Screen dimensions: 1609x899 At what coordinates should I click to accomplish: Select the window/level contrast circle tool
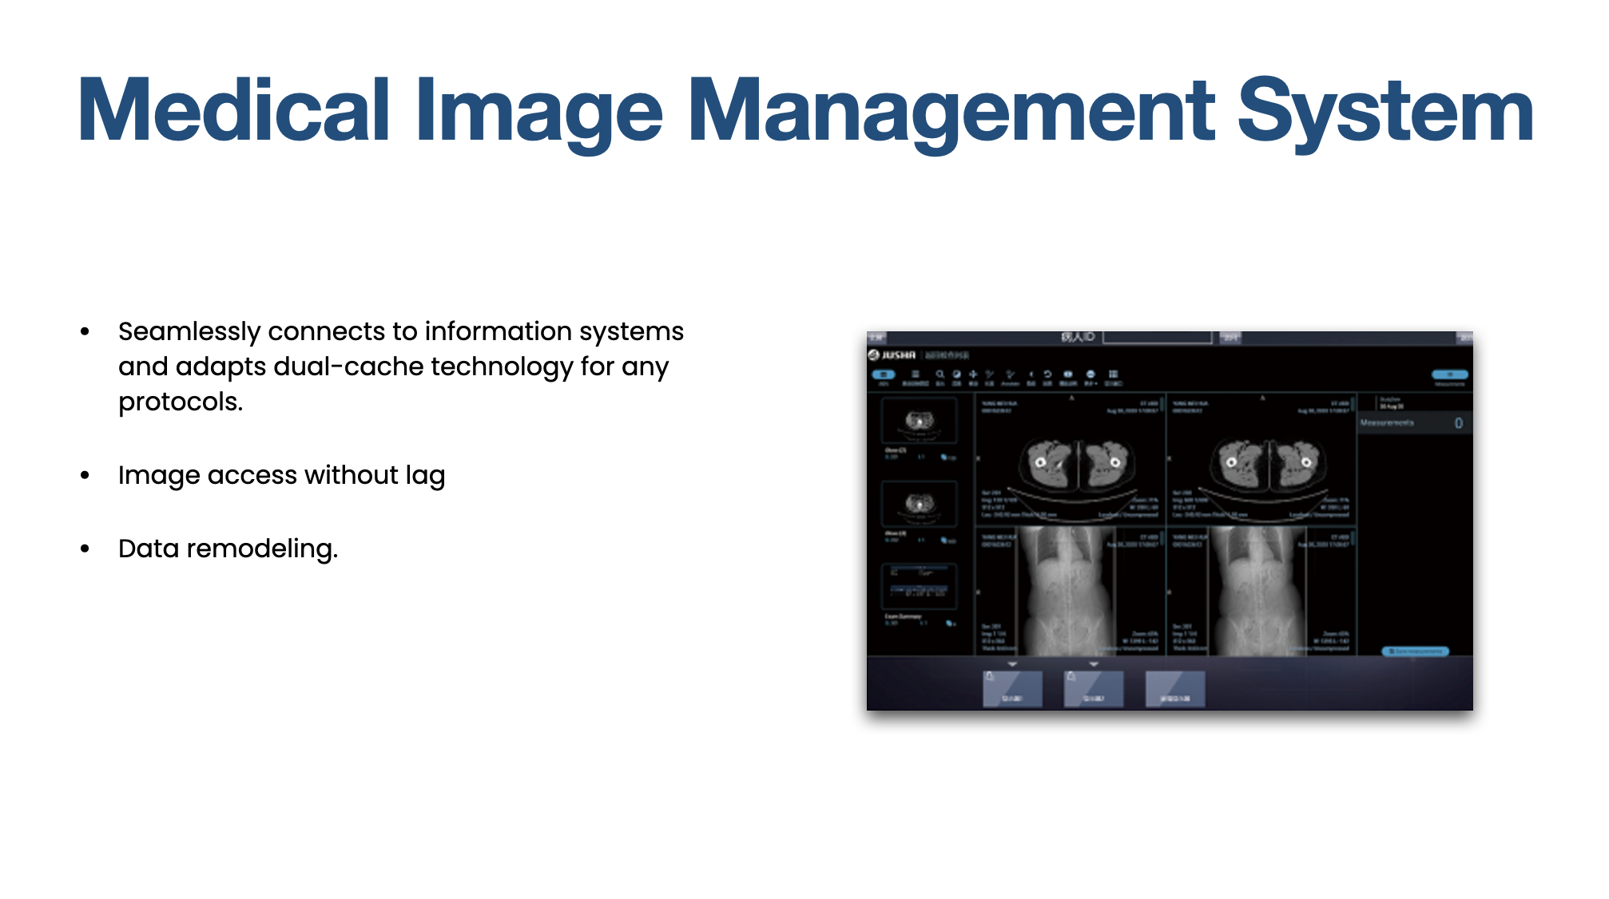(956, 374)
